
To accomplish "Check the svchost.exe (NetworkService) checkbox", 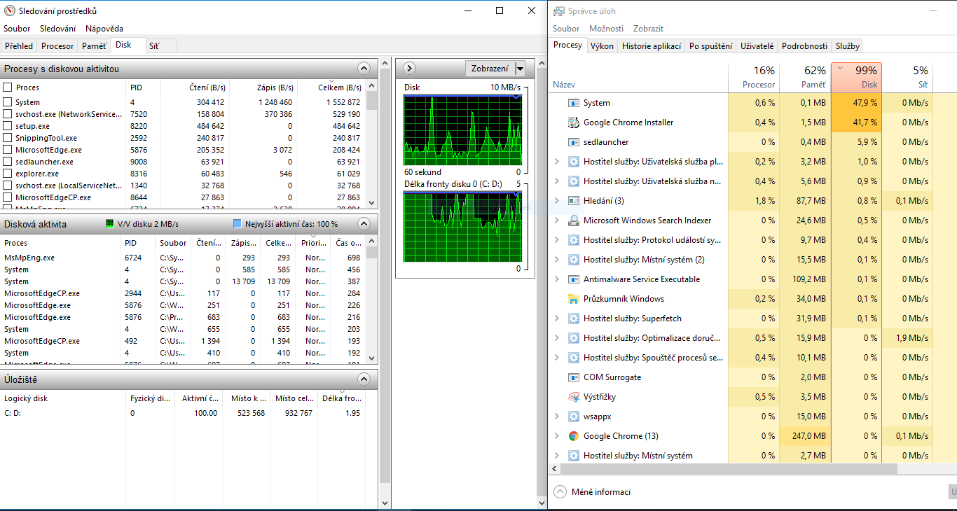I will click(8, 114).
